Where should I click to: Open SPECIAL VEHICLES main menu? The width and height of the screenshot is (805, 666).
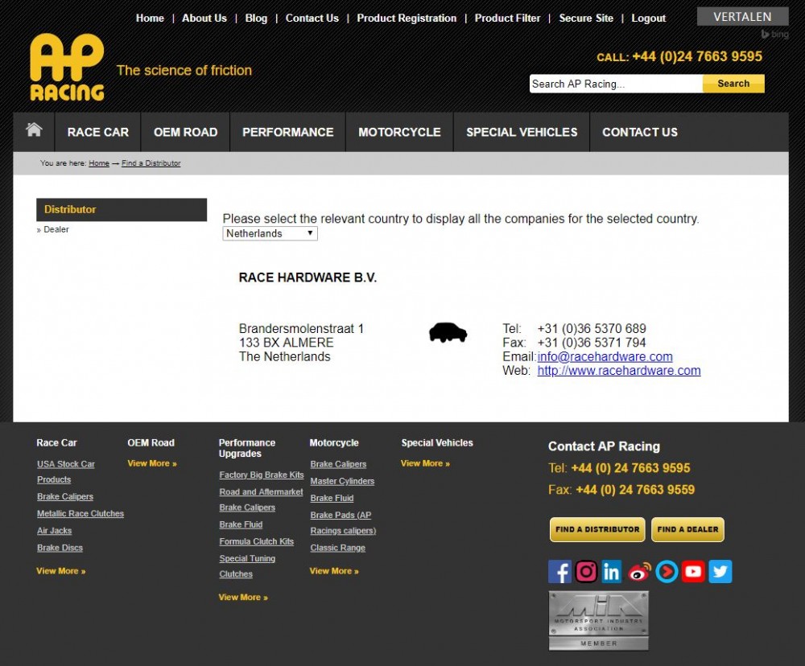pyautogui.click(x=522, y=133)
